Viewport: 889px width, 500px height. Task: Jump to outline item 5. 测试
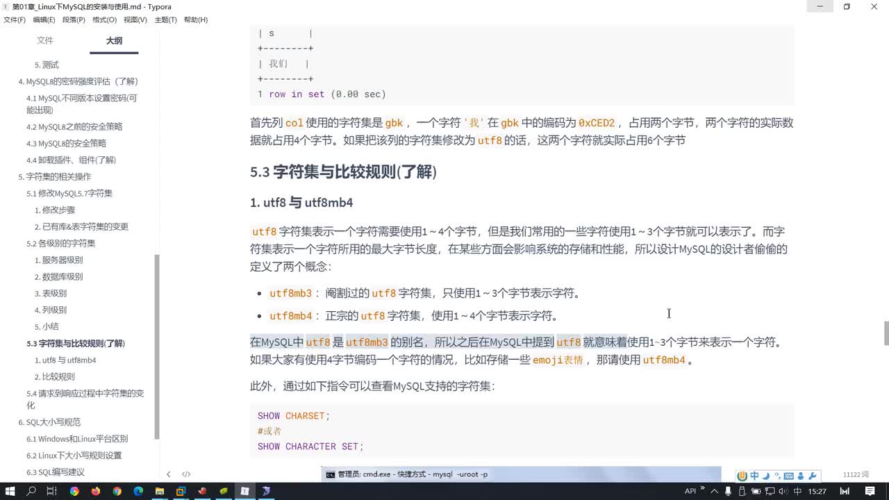click(x=47, y=65)
